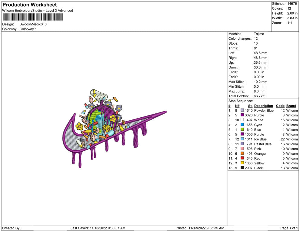Click the barcode in the header
Viewport: 300px width, 231px height.
pos(33,17)
